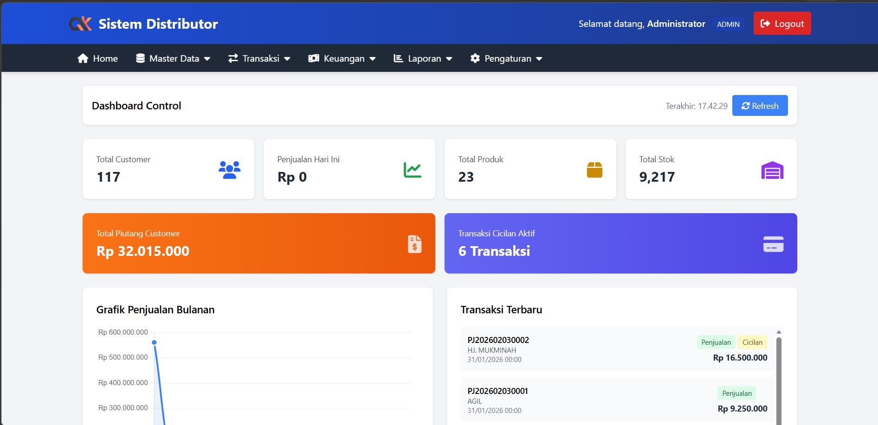Open the Pengaturan settings menu
The width and height of the screenshot is (878, 425).
[x=506, y=58]
